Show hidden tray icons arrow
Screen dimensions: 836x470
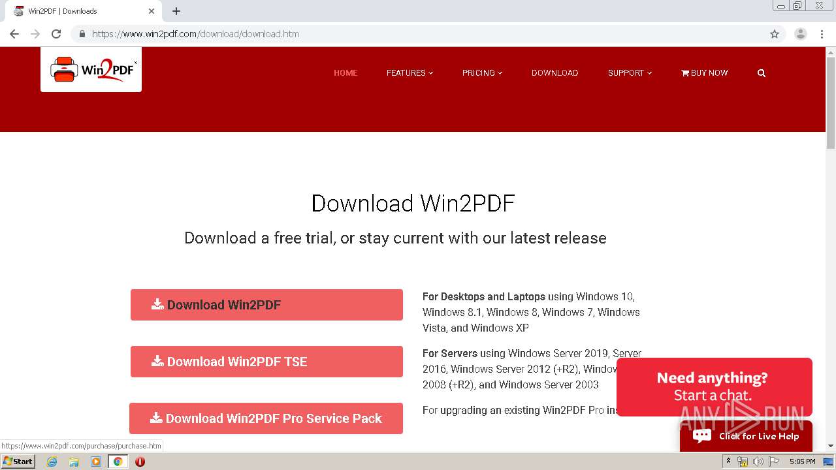(728, 462)
